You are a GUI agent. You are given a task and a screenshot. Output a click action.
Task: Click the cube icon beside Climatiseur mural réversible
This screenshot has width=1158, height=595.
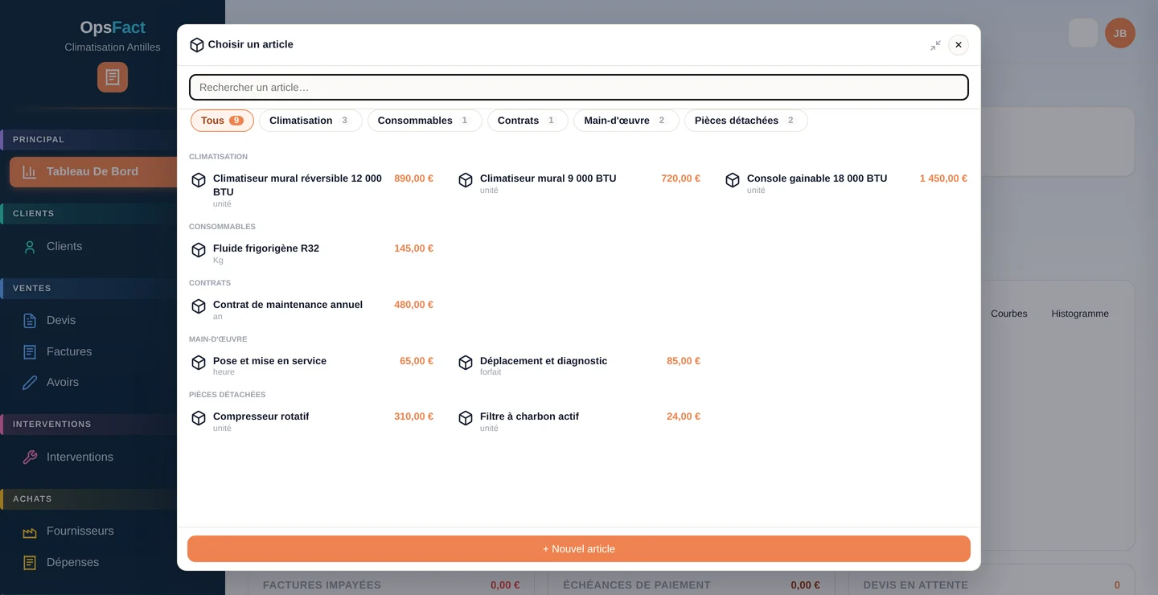[x=199, y=180]
